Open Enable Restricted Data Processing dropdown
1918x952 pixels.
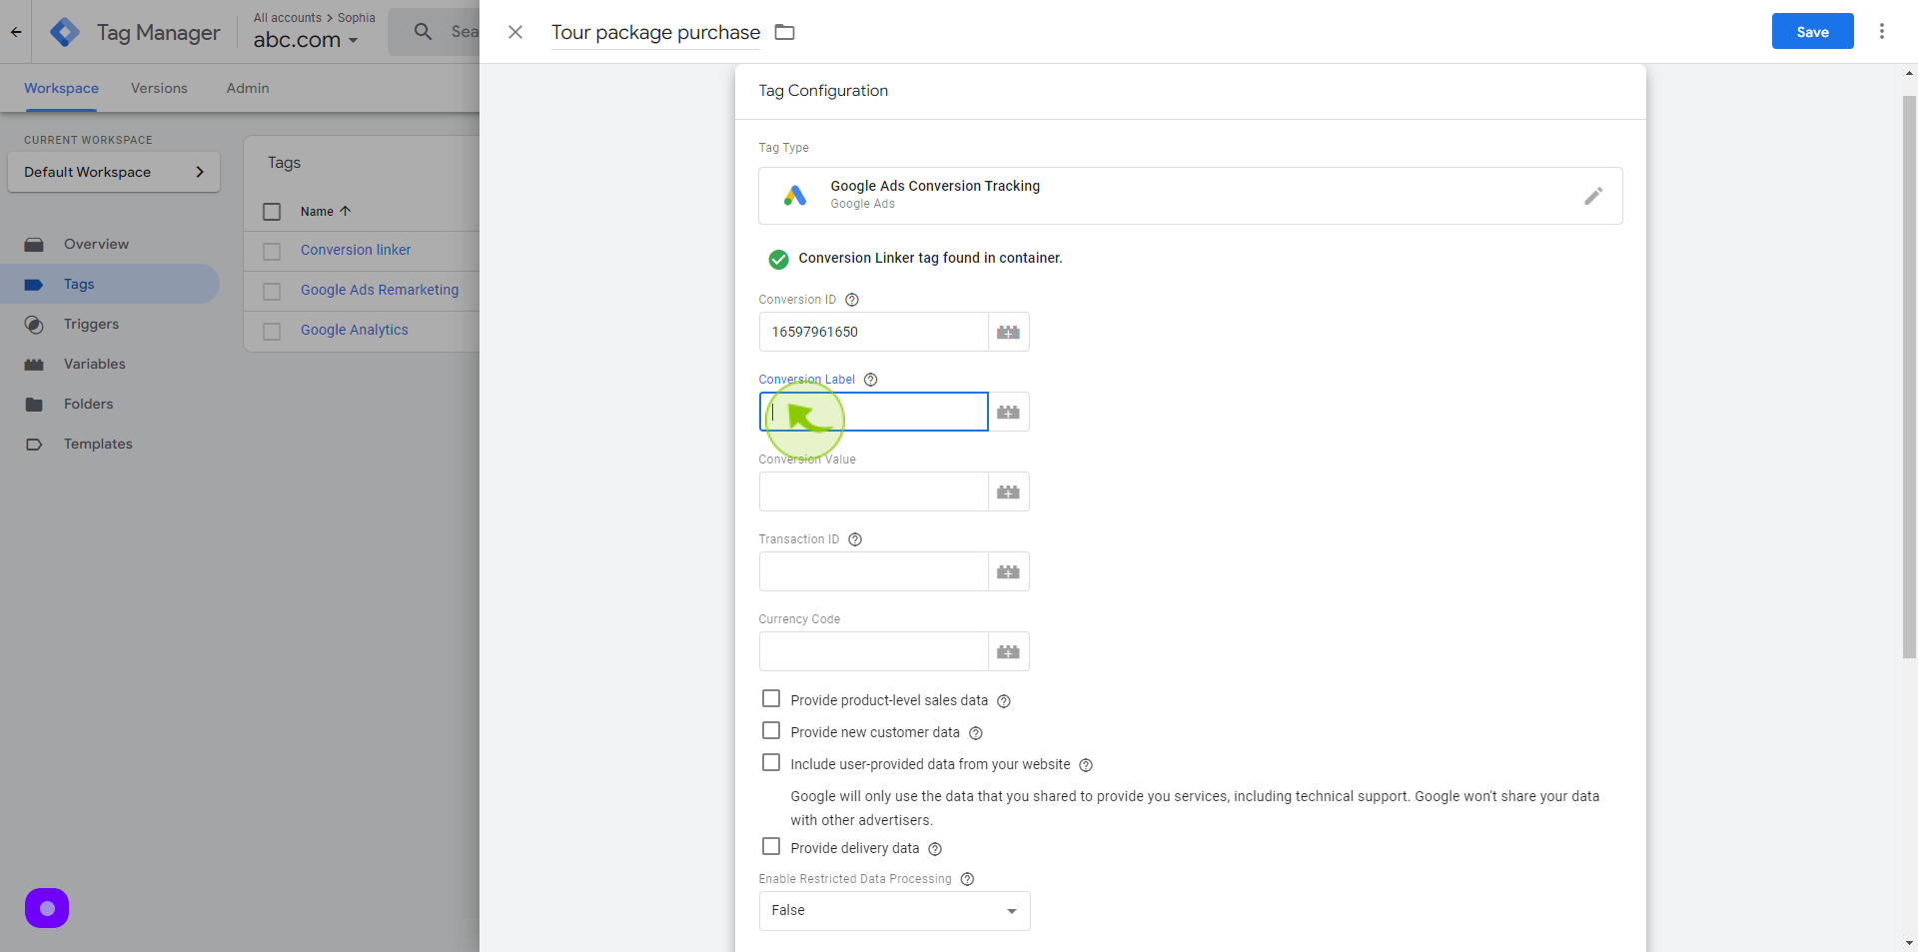[x=894, y=911]
